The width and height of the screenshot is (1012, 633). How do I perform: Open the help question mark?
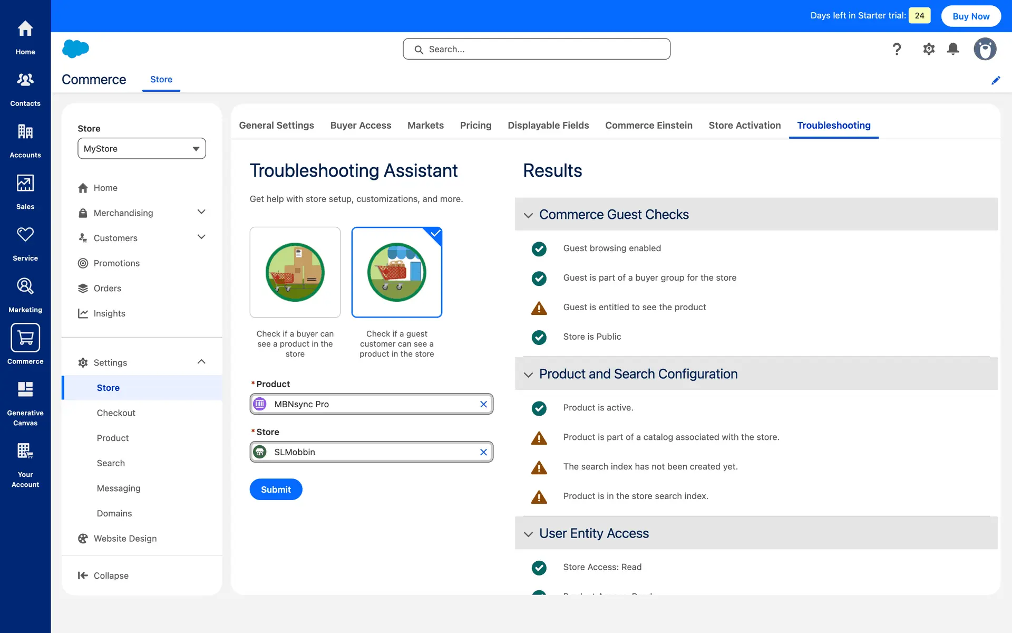(x=897, y=49)
